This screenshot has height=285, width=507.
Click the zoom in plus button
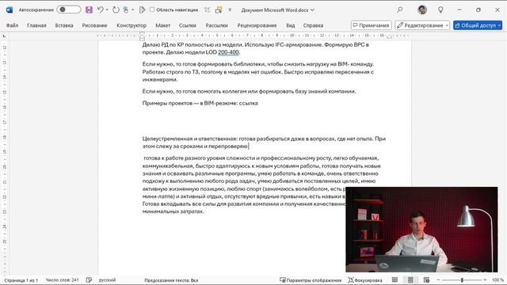tap(485, 280)
